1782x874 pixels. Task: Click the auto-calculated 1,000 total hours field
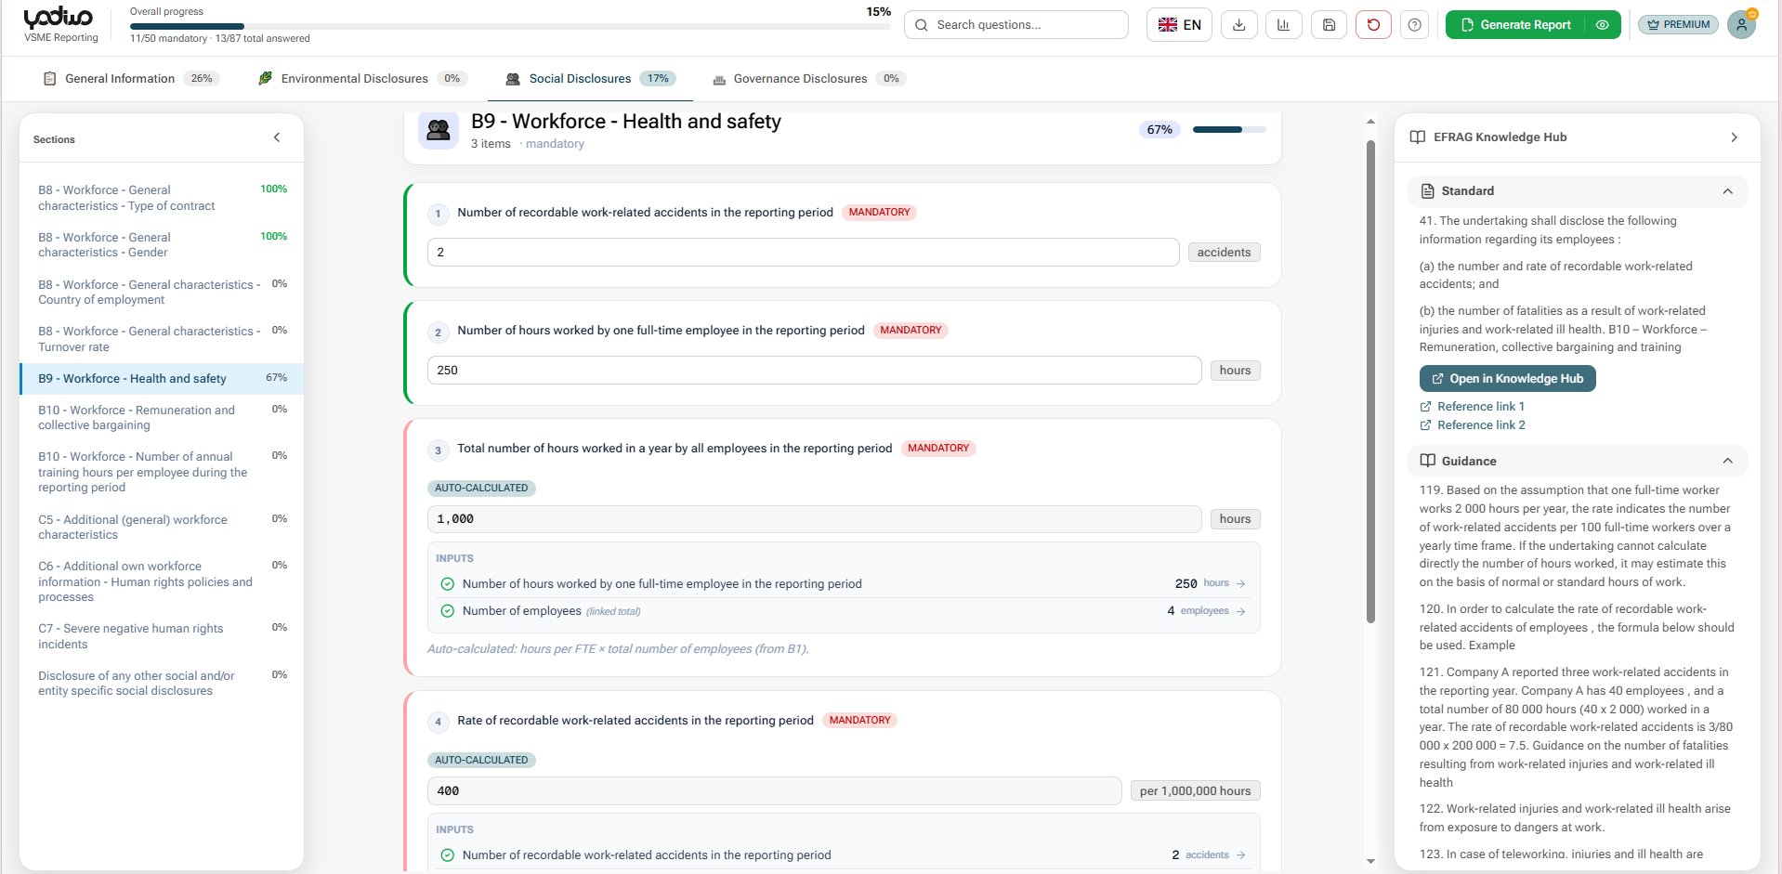pos(814,519)
